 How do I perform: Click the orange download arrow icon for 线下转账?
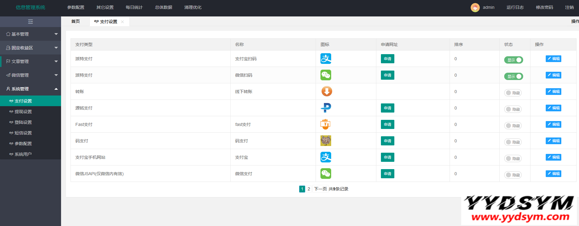[x=327, y=92]
